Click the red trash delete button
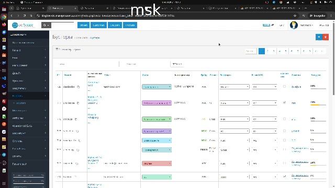 [x=326, y=37]
